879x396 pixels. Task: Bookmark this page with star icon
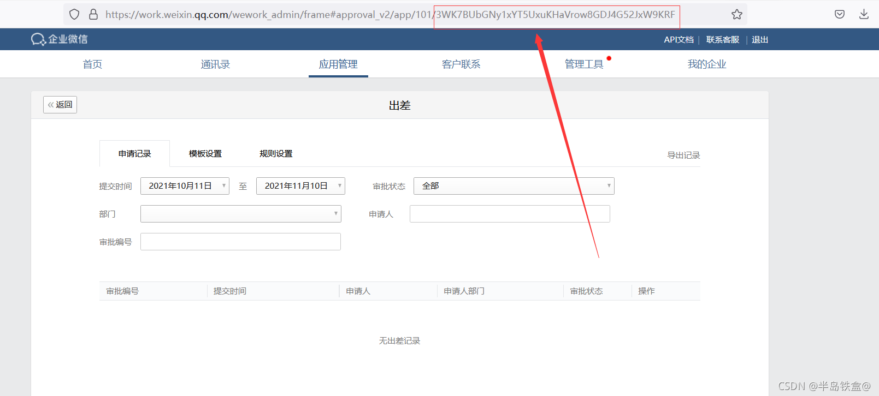(737, 14)
